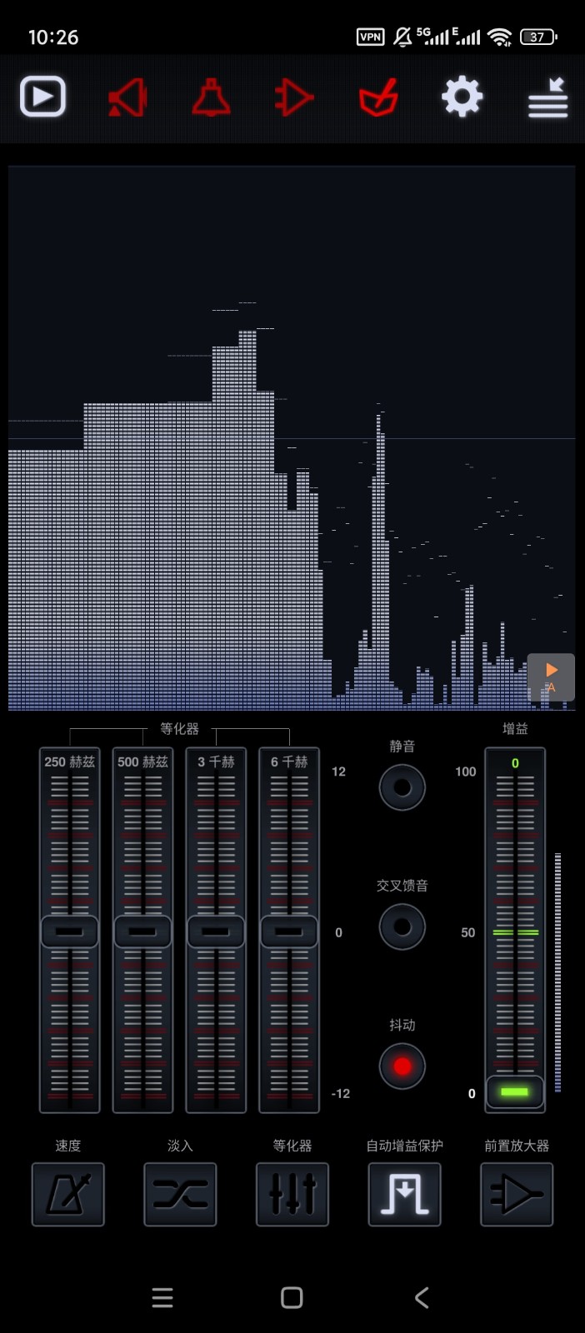Tap the orange play arrow overlay on spectrum
The image size is (585, 1333).
551,676
